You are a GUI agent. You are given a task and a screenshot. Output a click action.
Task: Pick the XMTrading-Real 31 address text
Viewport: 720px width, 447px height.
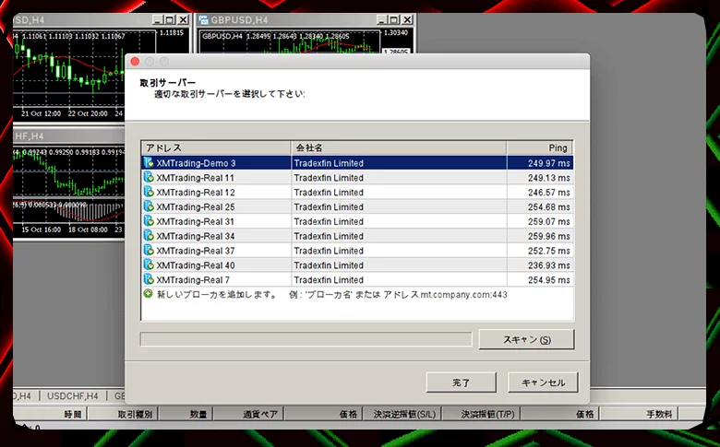195,222
